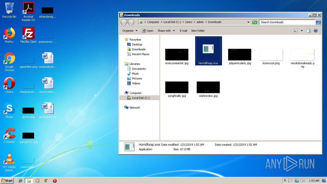Select resolutionalready.png file
This screenshot has height=184, width=327.
pos(302,58)
